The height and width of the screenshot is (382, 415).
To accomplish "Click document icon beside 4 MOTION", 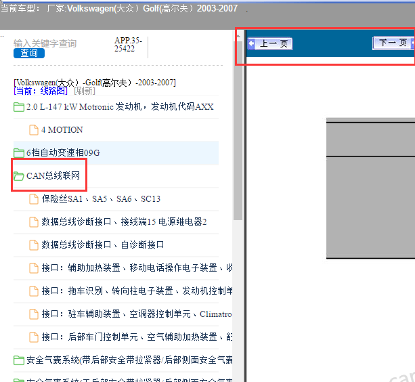I will [x=34, y=130].
